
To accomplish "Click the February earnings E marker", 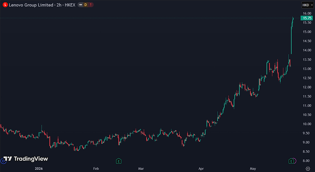I will [x=119, y=161].
